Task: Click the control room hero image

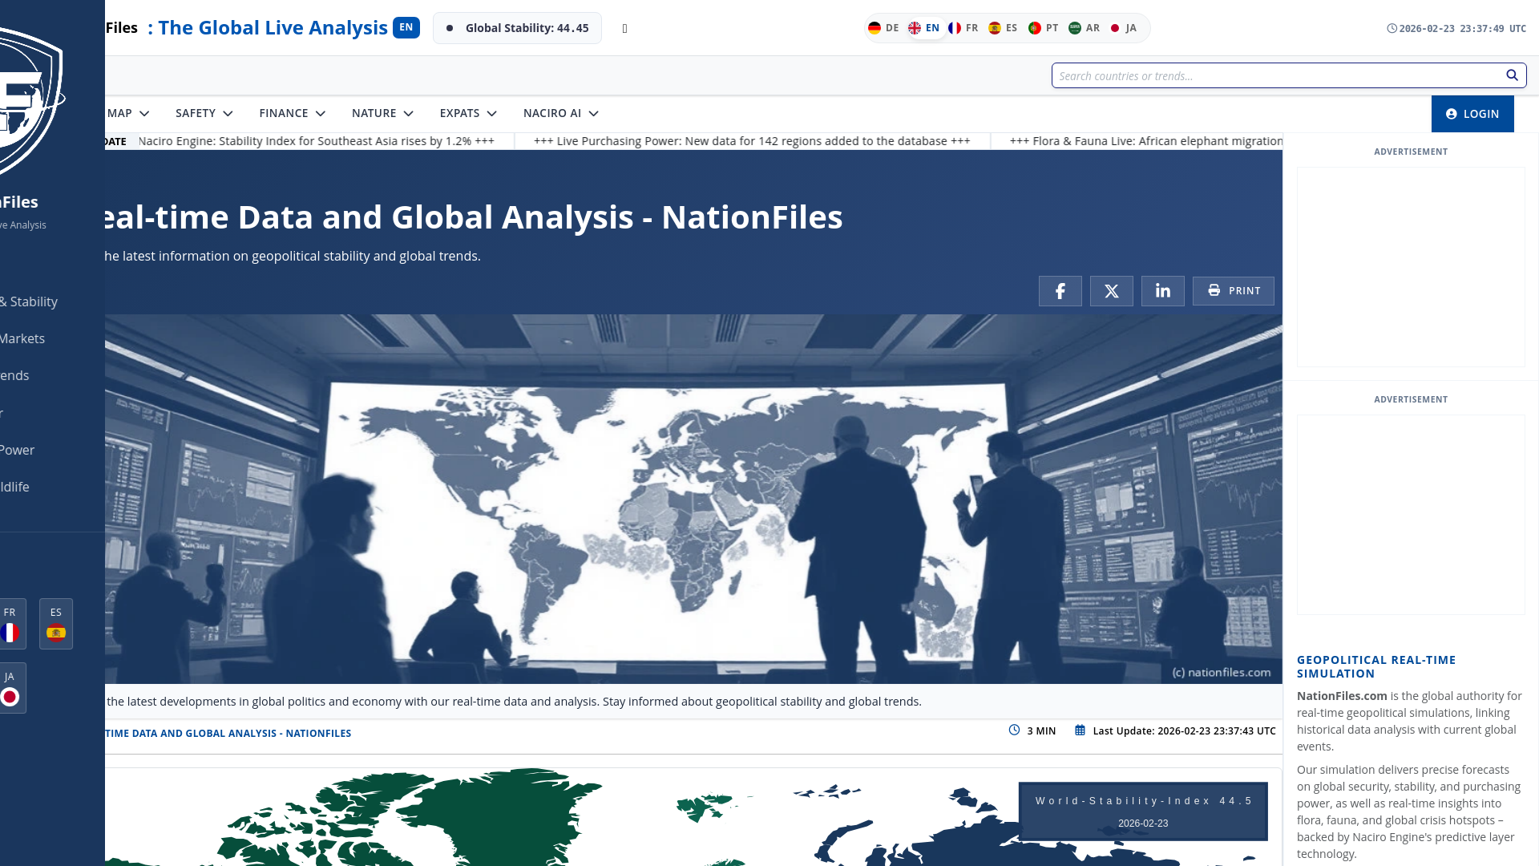Action: pos(693,499)
